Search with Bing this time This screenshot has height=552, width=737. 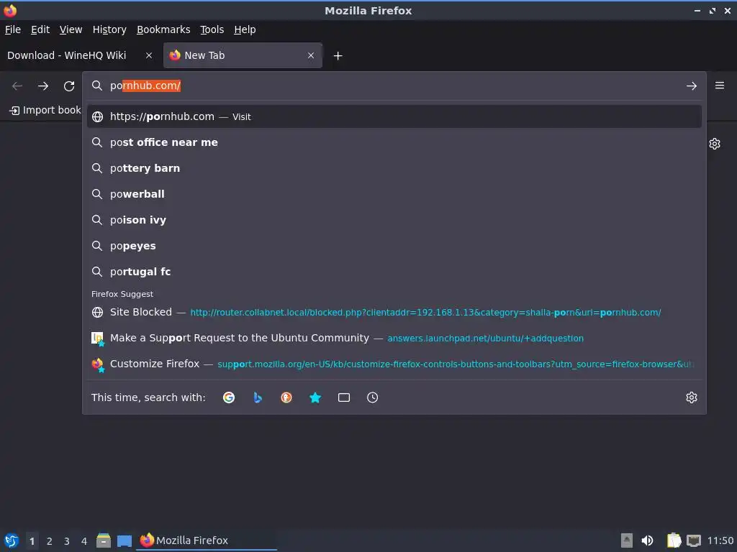click(258, 397)
